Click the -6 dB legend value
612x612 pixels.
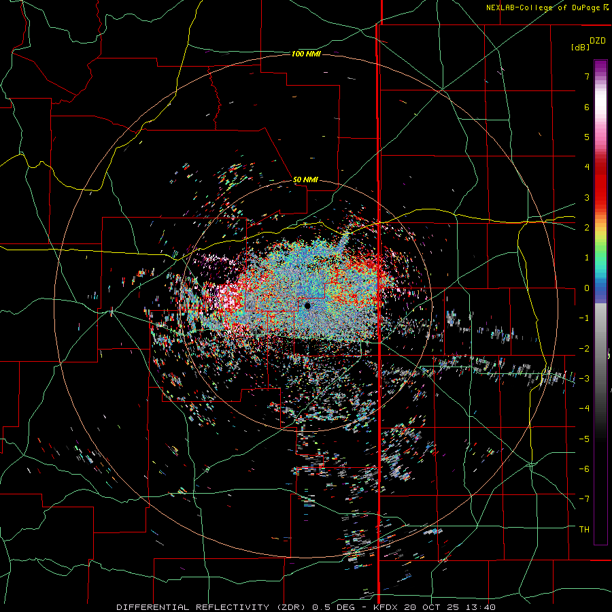point(584,469)
